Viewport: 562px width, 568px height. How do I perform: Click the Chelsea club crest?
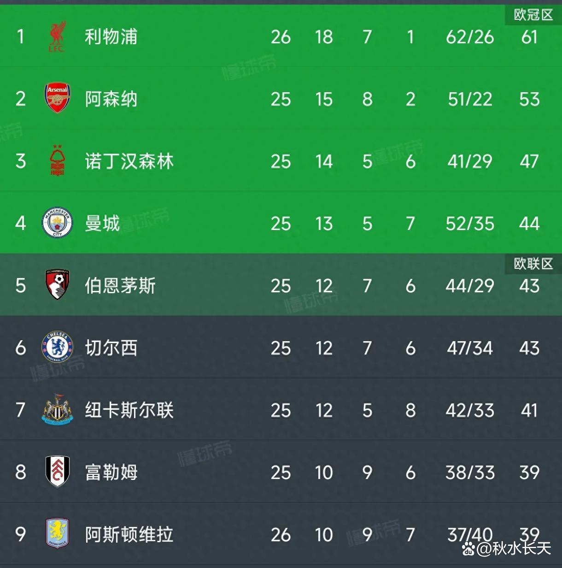point(57,347)
